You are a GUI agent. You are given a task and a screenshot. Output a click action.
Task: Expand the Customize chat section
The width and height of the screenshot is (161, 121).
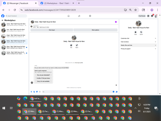[138, 38]
